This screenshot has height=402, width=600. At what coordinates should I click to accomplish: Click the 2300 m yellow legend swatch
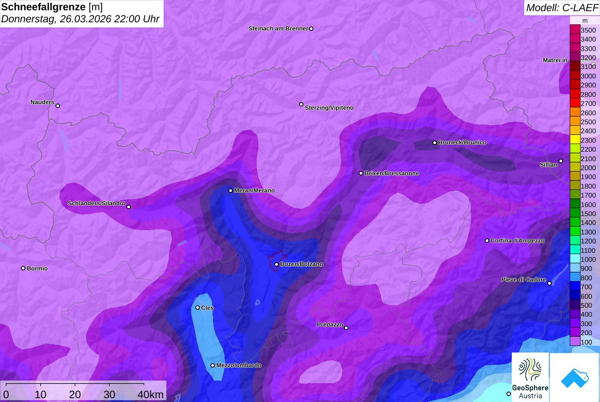[575, 140]
